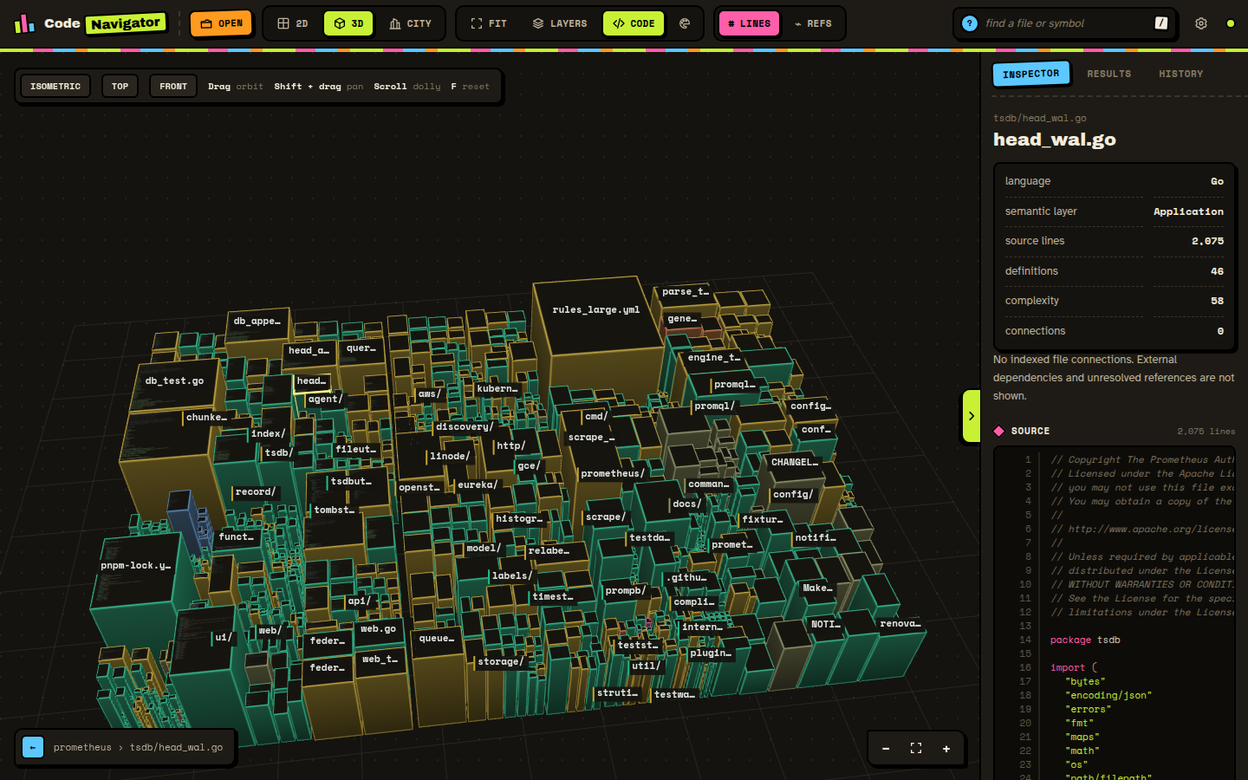1248x780 pixels.
Task: Focus the find a file or symbol field
Action: pos(1066,23)
